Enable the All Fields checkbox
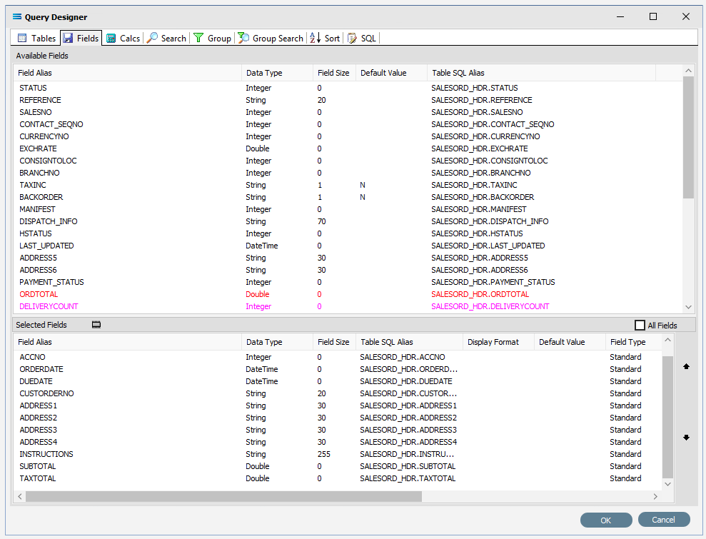The width and height of the screenshot is (706, 539). (x=640, y=325)
